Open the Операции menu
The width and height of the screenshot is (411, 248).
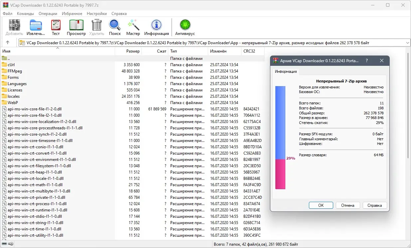coord(48,14)
